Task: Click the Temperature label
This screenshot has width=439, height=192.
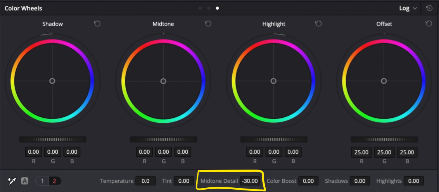Action: (x=117, y=181)
